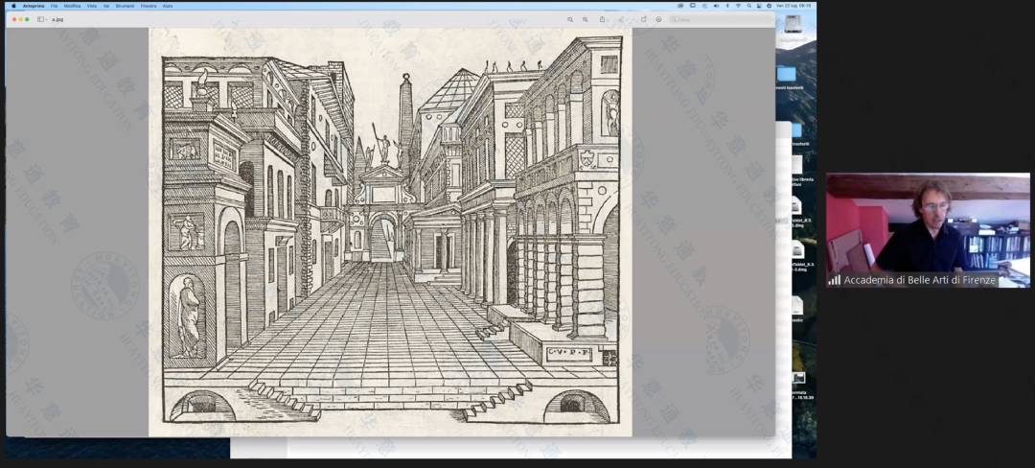Rotate the image using toolbar icon
Screen dimensions: 1035x468
click(x=644, y=19)
